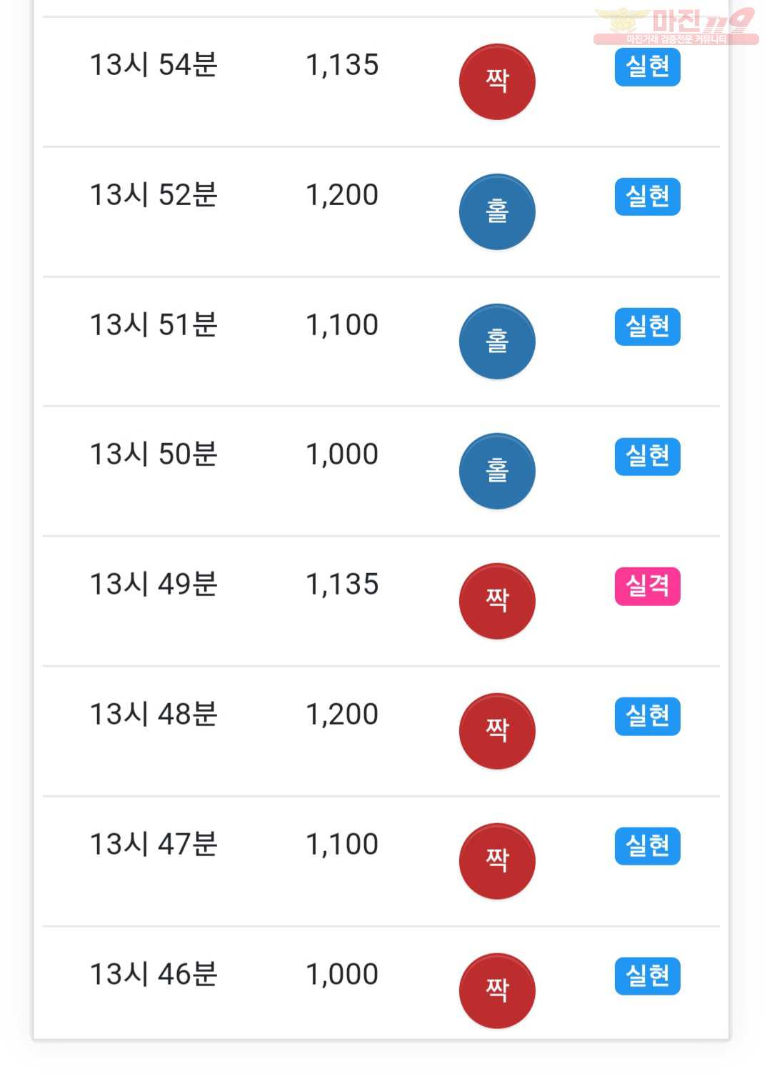This screenshot has height=1074, width=767.
Task: Select the 13시 47분 time label
Action: pyautogui.click(x=154, y=845)
